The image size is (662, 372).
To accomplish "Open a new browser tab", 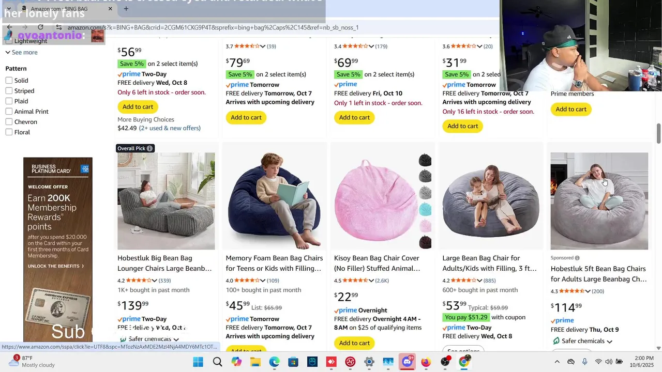I will coord(126,8).
